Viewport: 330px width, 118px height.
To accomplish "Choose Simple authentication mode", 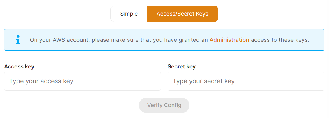I will 129,14.
